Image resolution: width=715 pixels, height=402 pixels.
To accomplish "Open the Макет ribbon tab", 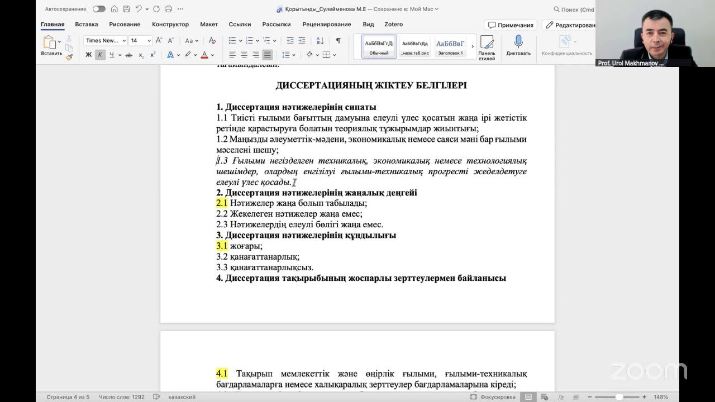I will (209, 25).
